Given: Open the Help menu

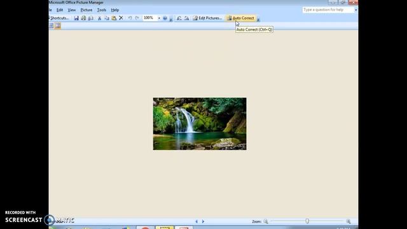Looking at the screenshot, I should pyautogui.click(x=114, y=10).
